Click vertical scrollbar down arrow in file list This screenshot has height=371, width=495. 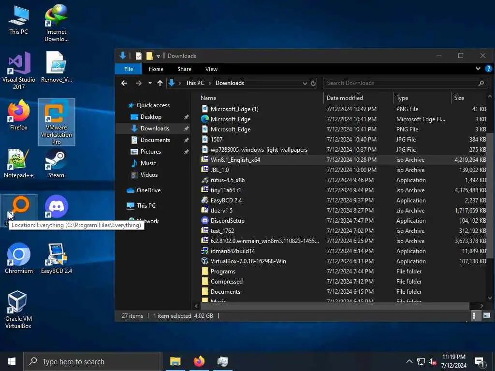(x=490, y=298)
